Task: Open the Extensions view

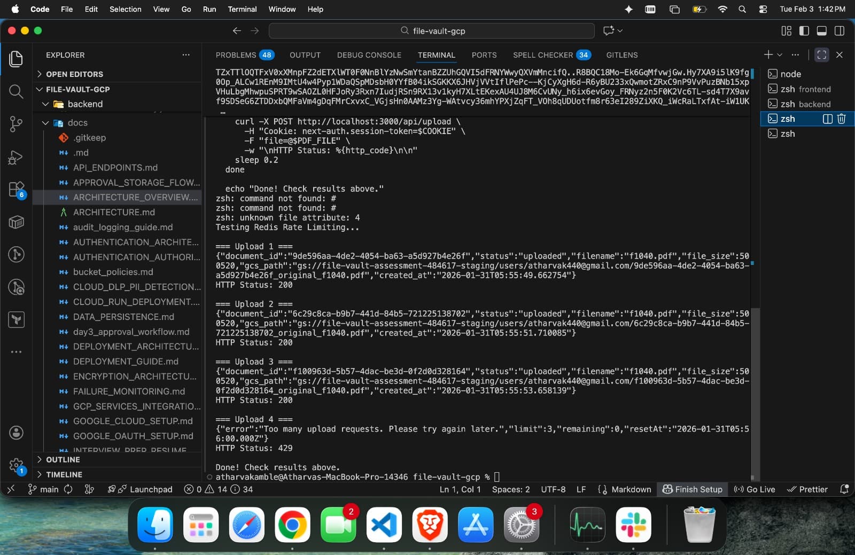Action: [x=16, y=190]
